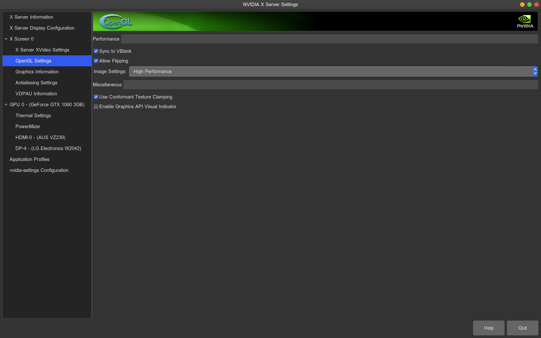Click the NVIDIA logo in banner
Viewport: 541px width, 338px height.
point(525,21)
